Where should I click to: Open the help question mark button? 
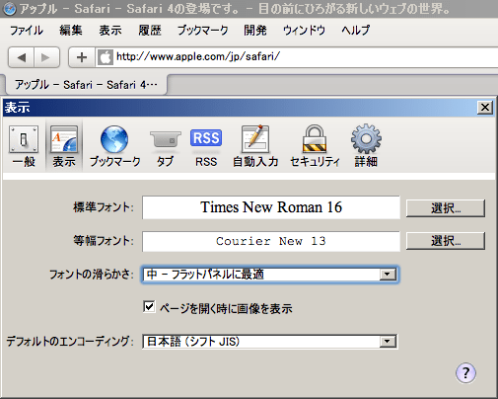465,373
